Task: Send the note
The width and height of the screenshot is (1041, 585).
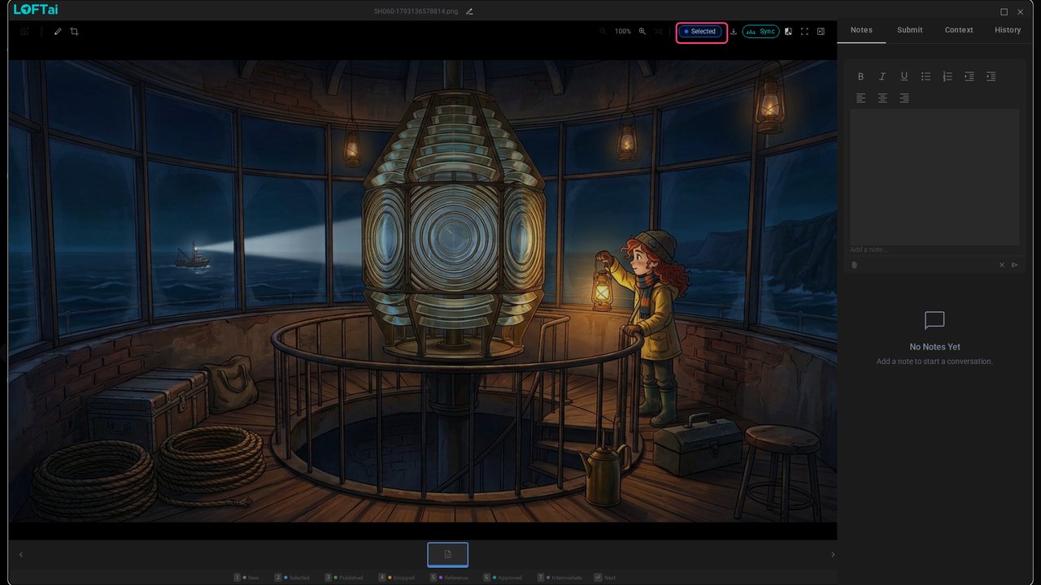Action: pyautogui.click(x=1014, y=265)
